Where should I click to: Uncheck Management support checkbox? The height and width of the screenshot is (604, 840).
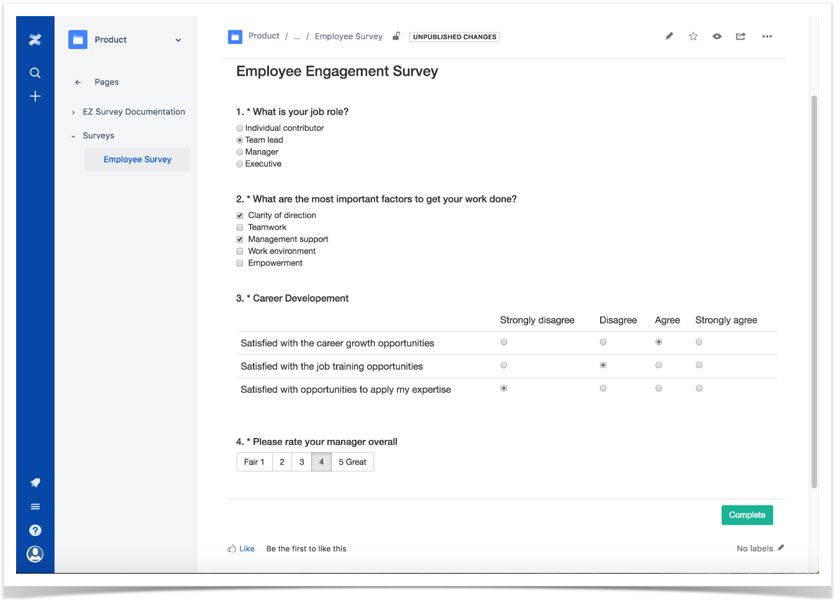240,239
